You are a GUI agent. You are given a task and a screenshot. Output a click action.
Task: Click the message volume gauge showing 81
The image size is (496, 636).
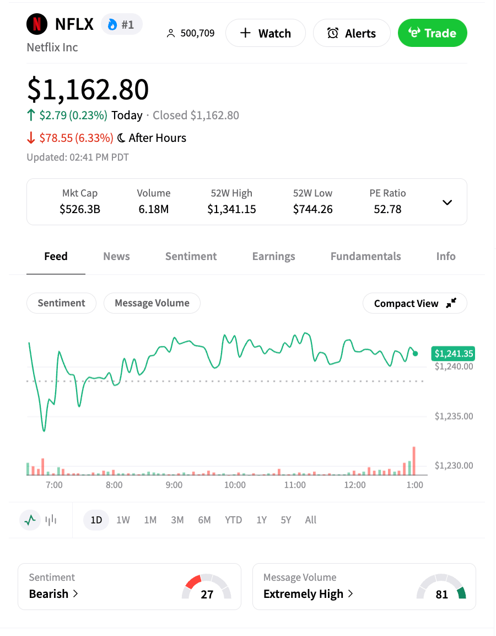pos(441,587)
